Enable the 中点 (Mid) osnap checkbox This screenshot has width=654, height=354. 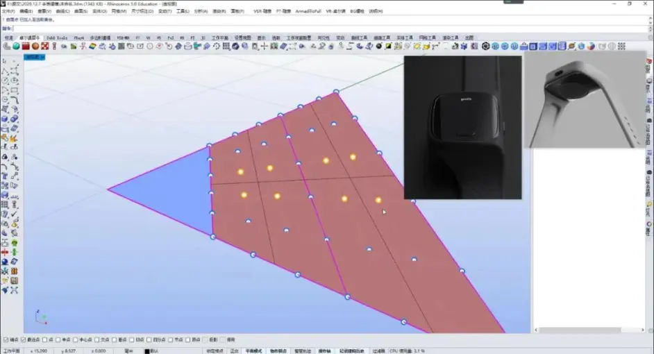pyautogui.click(x=58, y=340)
